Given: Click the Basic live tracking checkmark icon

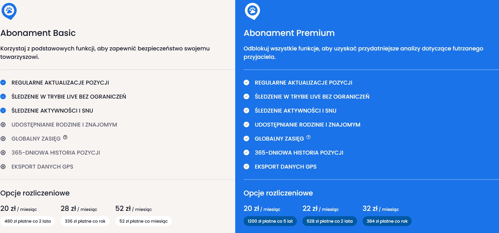Looking at the screenshot, I should click(x=3, y=97).
